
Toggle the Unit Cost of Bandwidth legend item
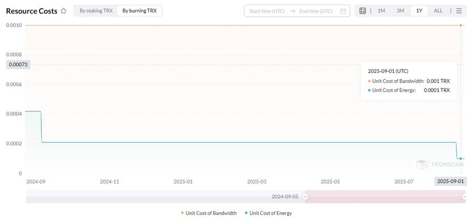[209, 213]
